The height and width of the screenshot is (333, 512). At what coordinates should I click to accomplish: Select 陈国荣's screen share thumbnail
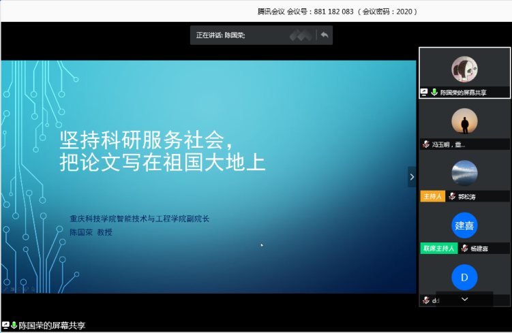(465, 72)
